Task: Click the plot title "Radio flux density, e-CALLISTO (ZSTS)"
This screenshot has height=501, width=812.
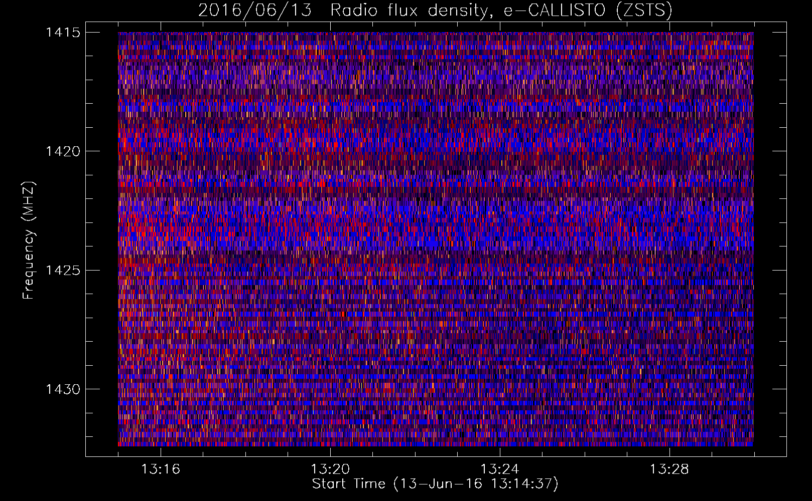Action: (x=501, y=10)
